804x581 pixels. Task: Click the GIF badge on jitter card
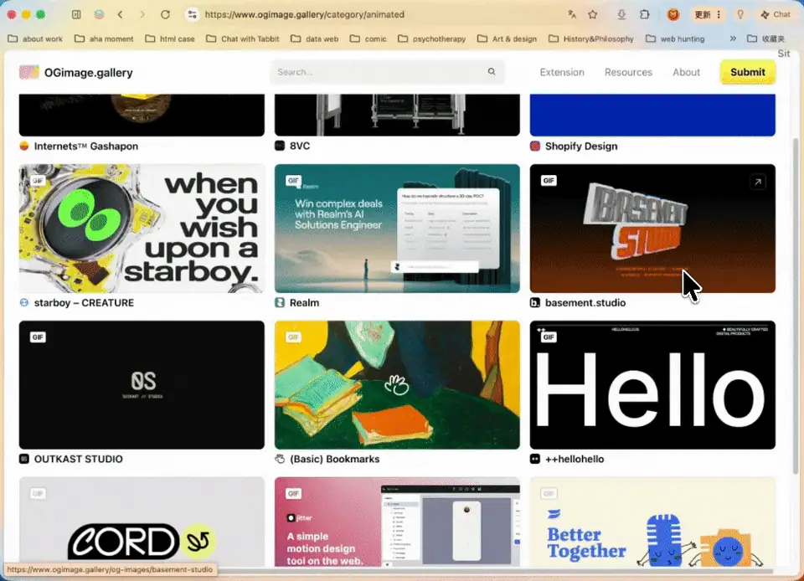tap(293, 493)
